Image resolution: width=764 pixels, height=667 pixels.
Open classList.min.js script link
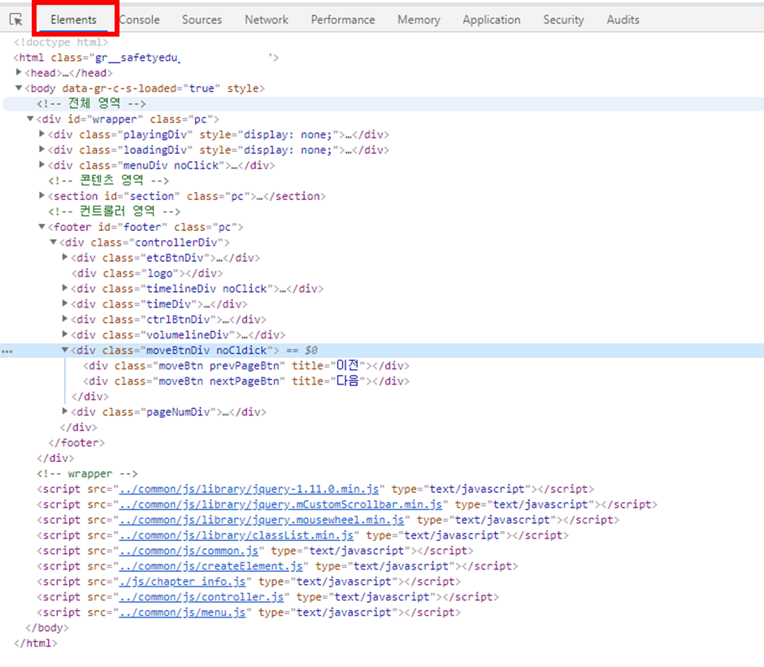(237, 535)
